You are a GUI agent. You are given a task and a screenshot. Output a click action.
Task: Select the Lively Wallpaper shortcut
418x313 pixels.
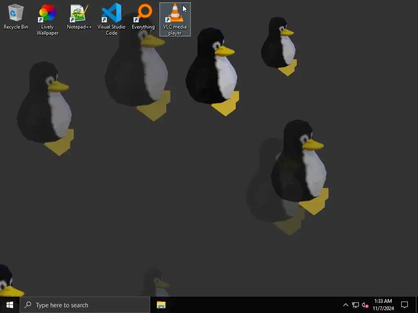pyautogui.click(x=47, y=20)
